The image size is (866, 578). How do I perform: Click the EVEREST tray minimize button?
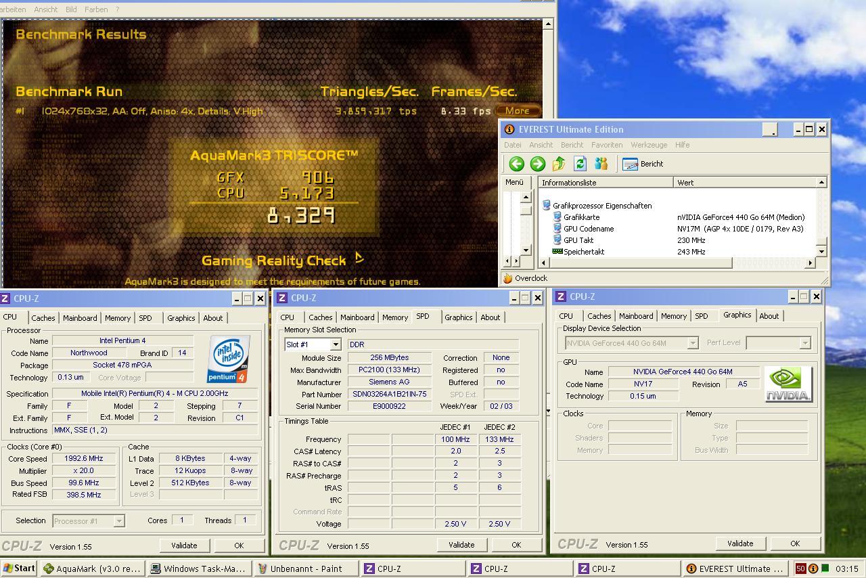[770, 129]
